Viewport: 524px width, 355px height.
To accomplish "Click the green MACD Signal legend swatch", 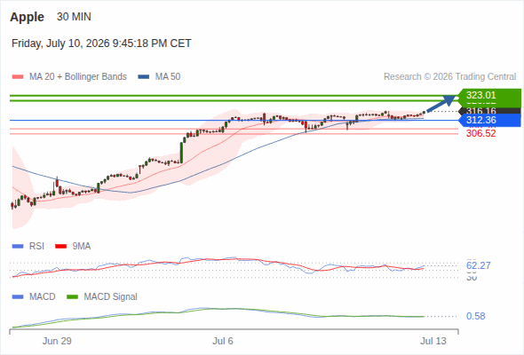I will 72,297.
